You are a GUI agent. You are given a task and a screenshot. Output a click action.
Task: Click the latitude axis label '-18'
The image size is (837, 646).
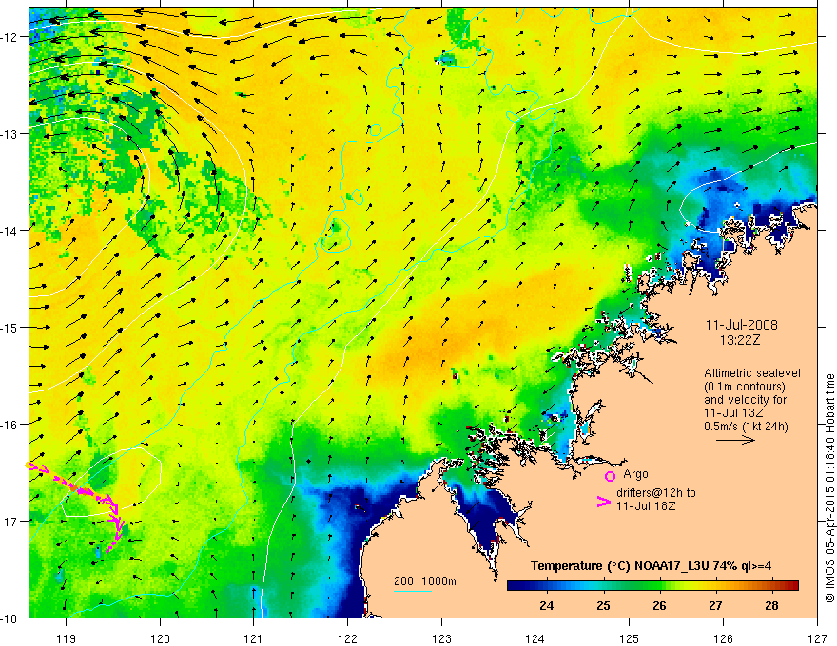coord(10,617)
